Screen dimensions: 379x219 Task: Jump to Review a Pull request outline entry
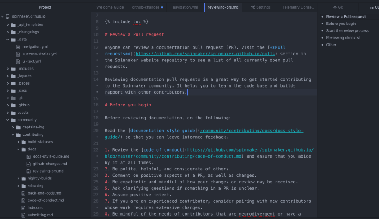click(346, 17)
